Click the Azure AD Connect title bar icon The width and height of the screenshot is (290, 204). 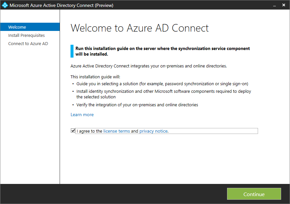pyautogui.click(x=5, y=5)
